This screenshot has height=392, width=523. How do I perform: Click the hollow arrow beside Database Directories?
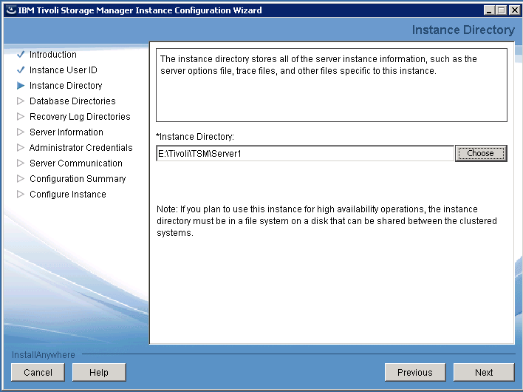pos(21,101)
